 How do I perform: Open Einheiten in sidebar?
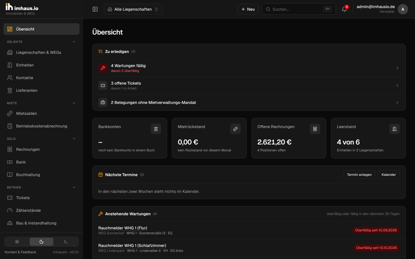coord(41,65)
